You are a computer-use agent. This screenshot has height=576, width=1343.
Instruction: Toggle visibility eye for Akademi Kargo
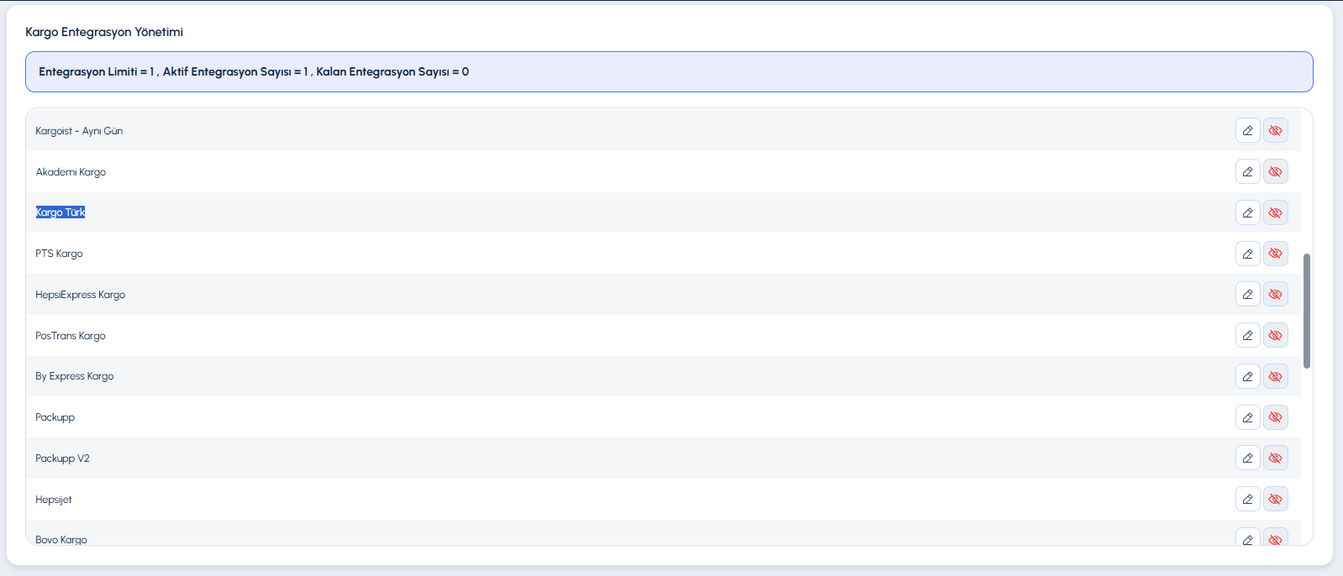(x=1275, y=171)
